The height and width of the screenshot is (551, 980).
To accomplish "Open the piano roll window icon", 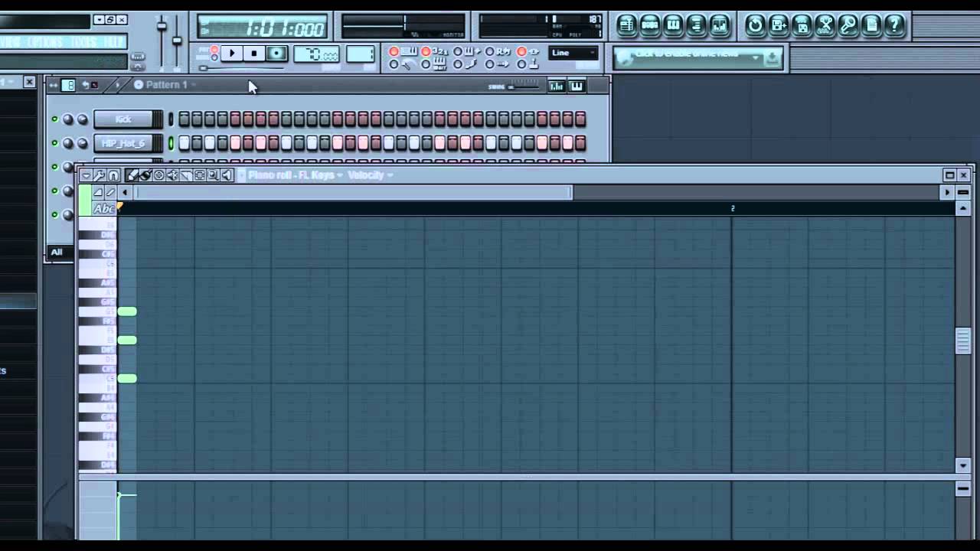I will coord(673,25).
